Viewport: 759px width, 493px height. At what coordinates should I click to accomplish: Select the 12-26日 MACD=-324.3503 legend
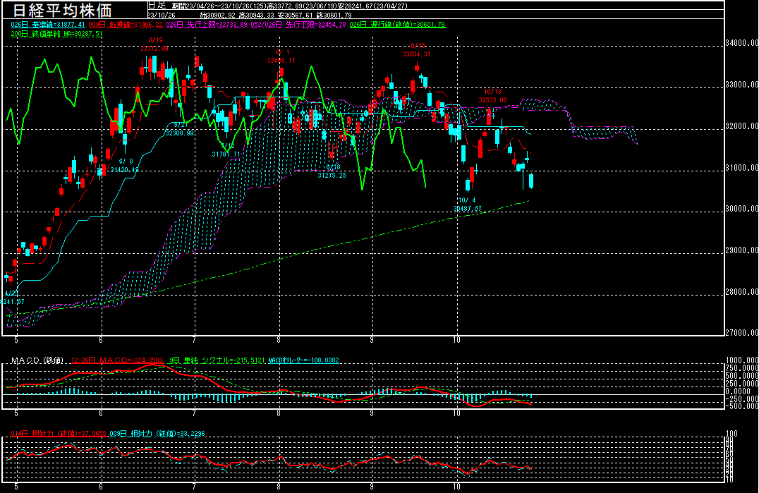tap(116, 360)
